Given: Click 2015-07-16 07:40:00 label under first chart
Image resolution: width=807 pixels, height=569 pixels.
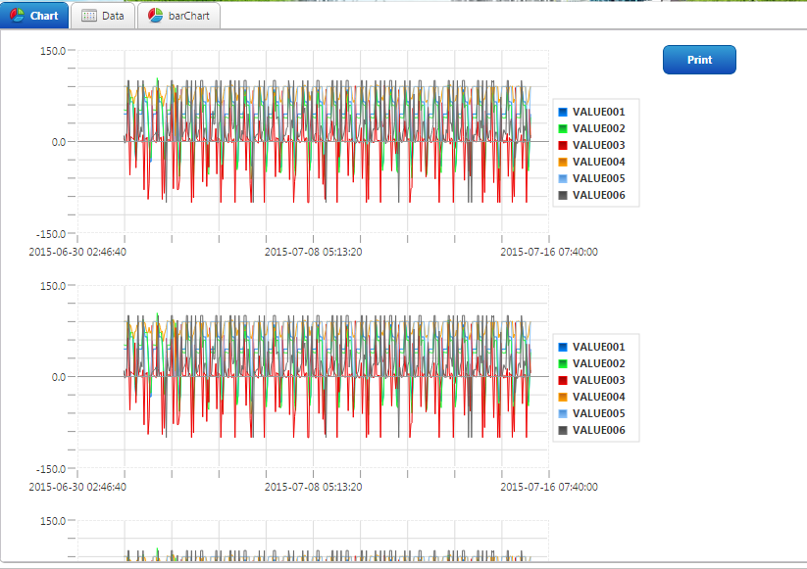Looking at the screenshot, I should [549, 252].
